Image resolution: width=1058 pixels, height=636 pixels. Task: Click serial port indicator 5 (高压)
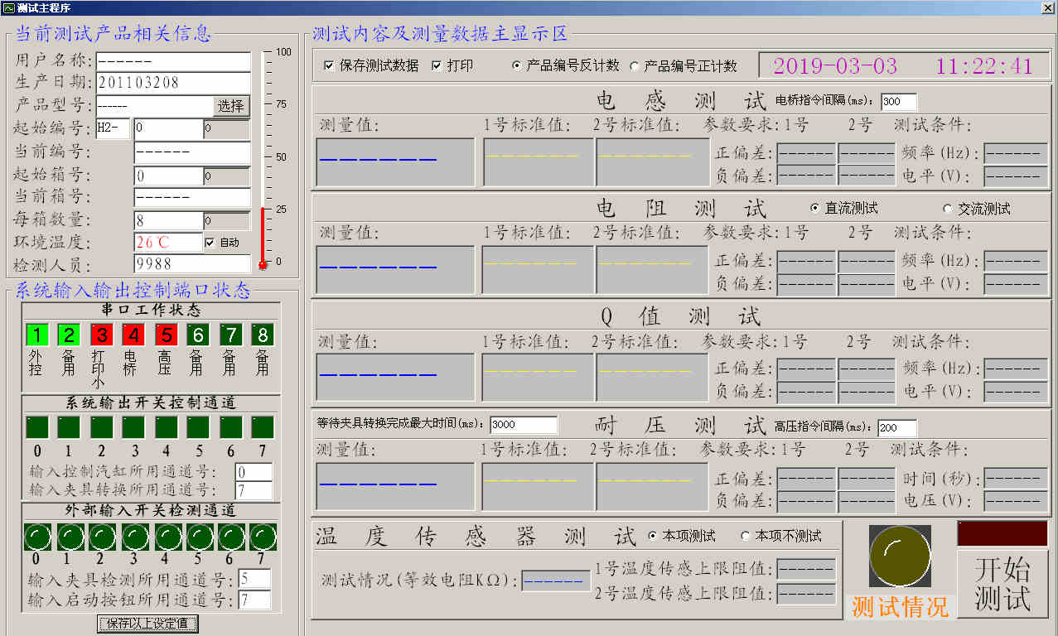[x=166, y=335]
